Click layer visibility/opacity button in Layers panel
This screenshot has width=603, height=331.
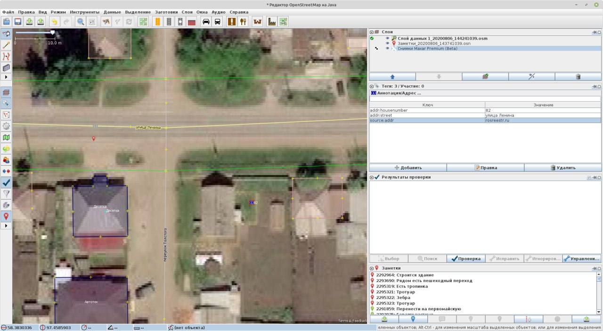point(531,76)
